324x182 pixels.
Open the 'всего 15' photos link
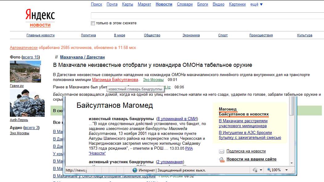tap(31, 57)
